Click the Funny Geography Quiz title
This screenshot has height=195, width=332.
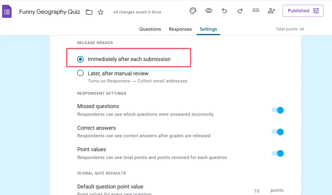click(x=50, y=12)
